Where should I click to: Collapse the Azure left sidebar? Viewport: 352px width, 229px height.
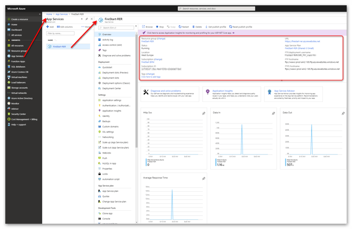pos(40,14)
